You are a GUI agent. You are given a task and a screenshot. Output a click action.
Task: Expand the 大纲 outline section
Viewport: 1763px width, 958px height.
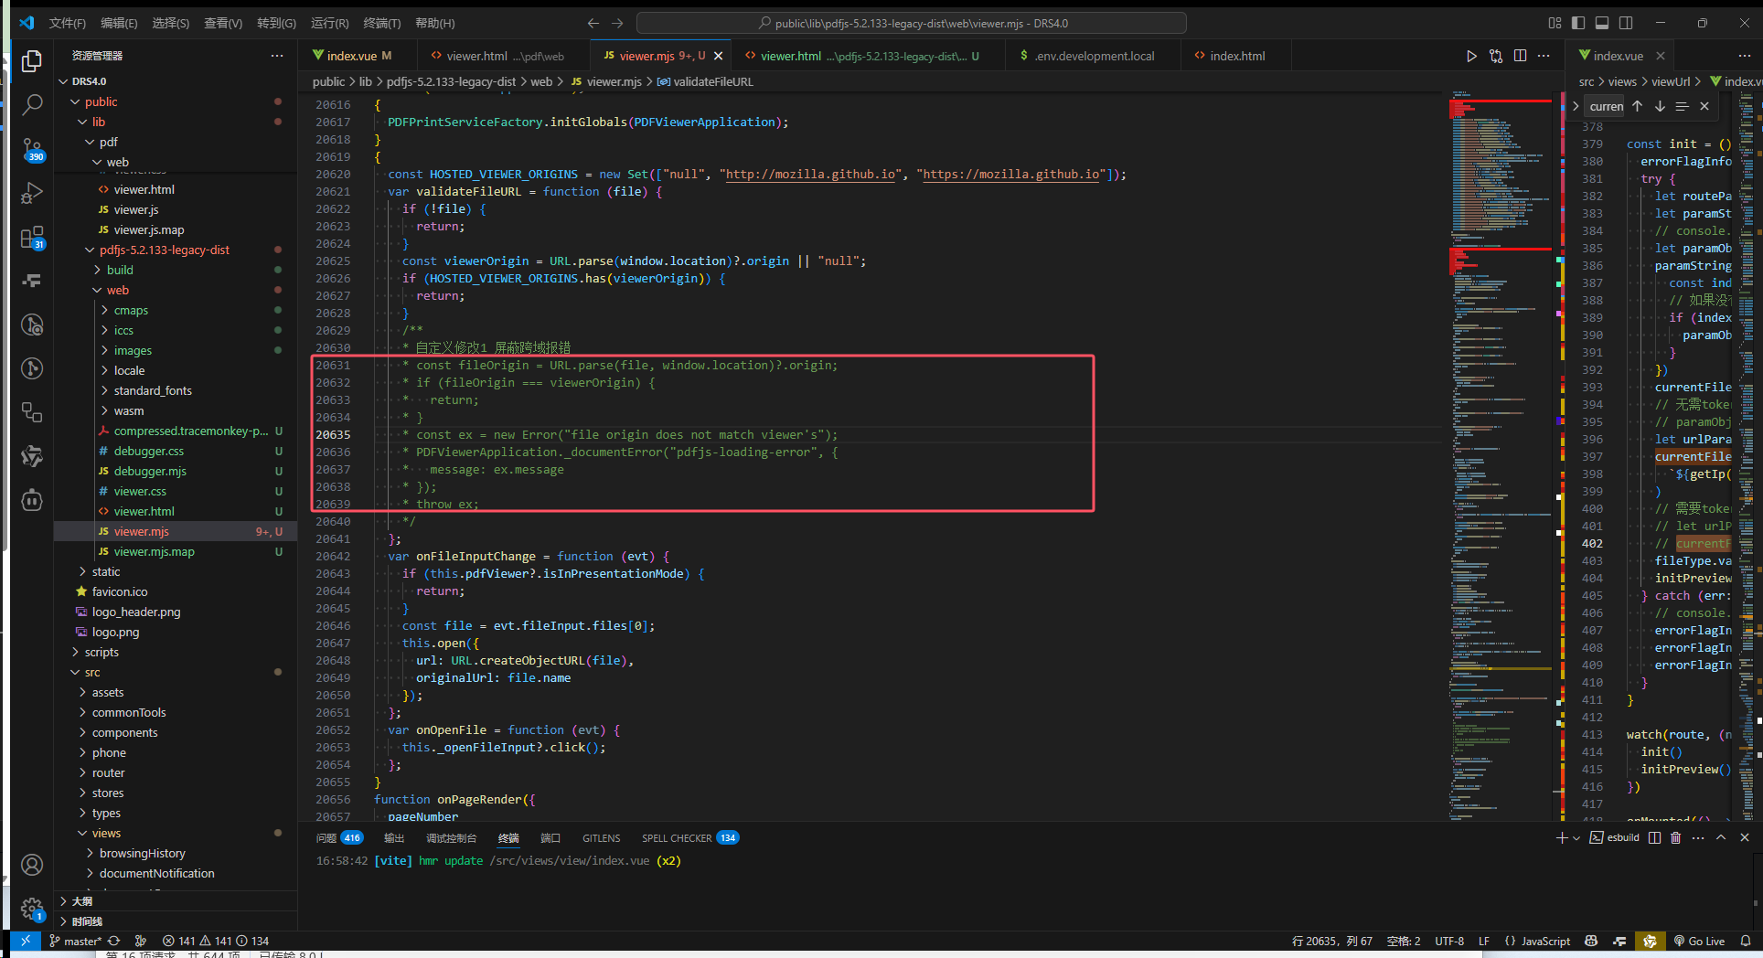point(176,901)
